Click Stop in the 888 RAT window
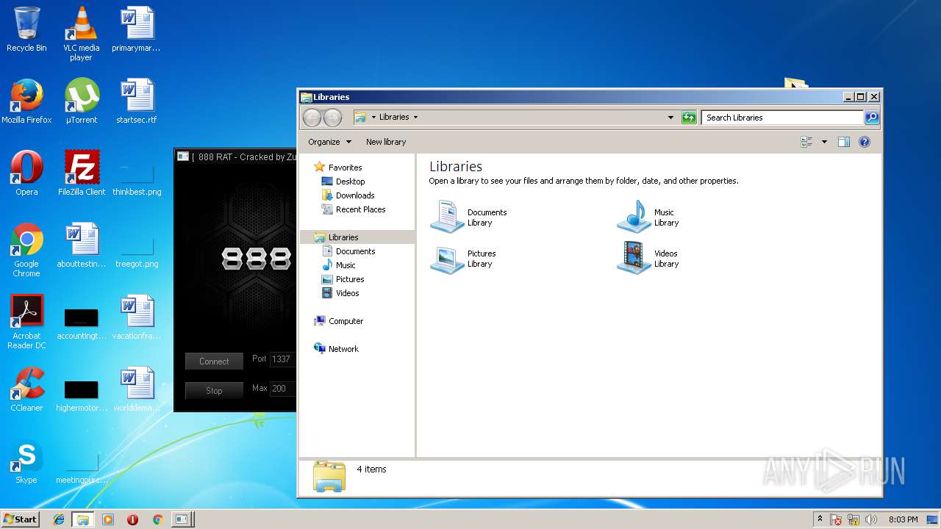Screen dimensions: 941x529 214,391
